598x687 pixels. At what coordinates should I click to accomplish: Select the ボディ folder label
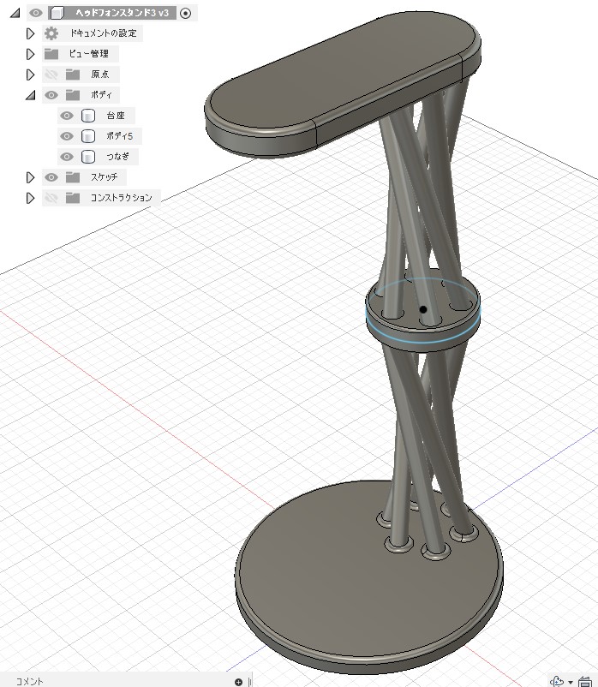click(101, 95)
